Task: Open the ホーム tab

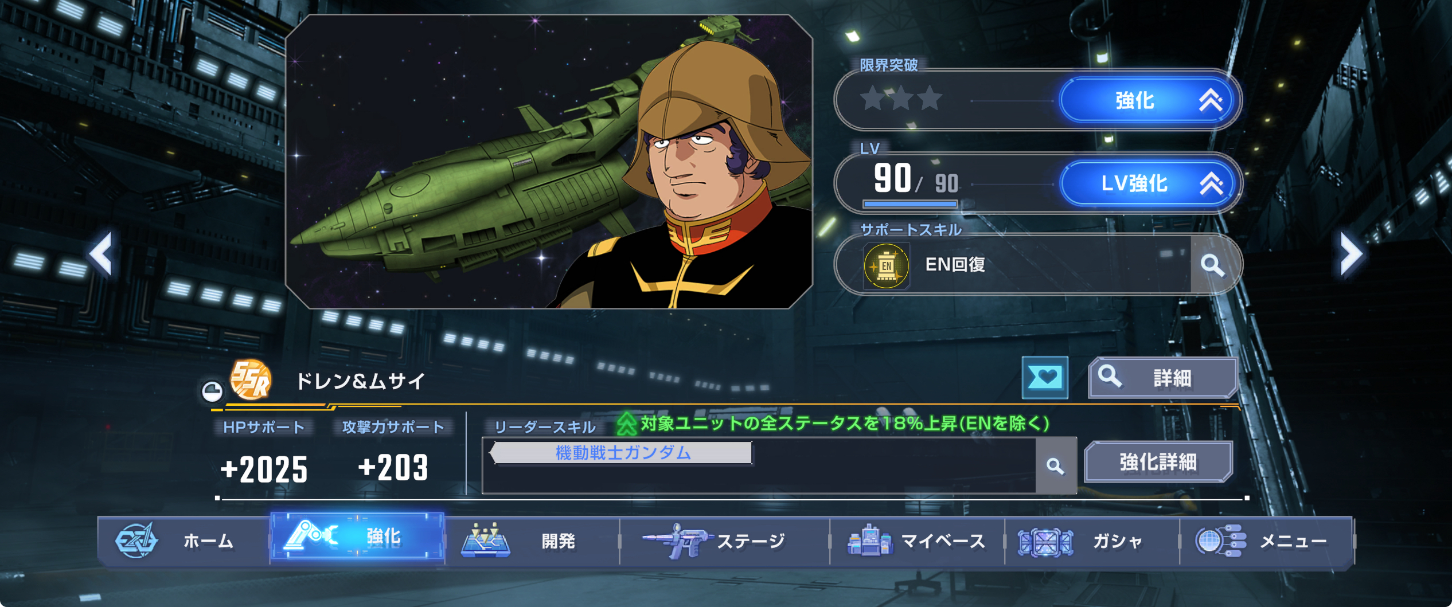Action: point(184,541)
